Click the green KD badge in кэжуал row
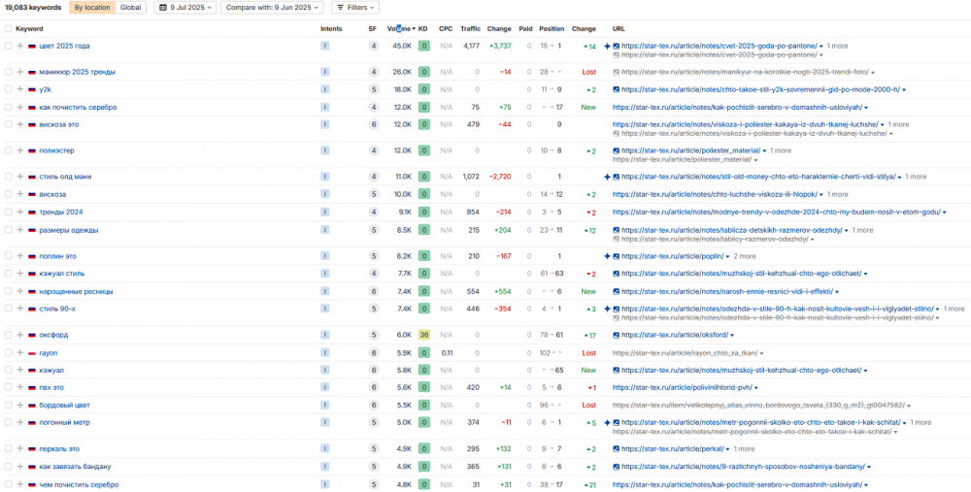The height and width of the screenshot is (492, 971). [x=423, y=370]
